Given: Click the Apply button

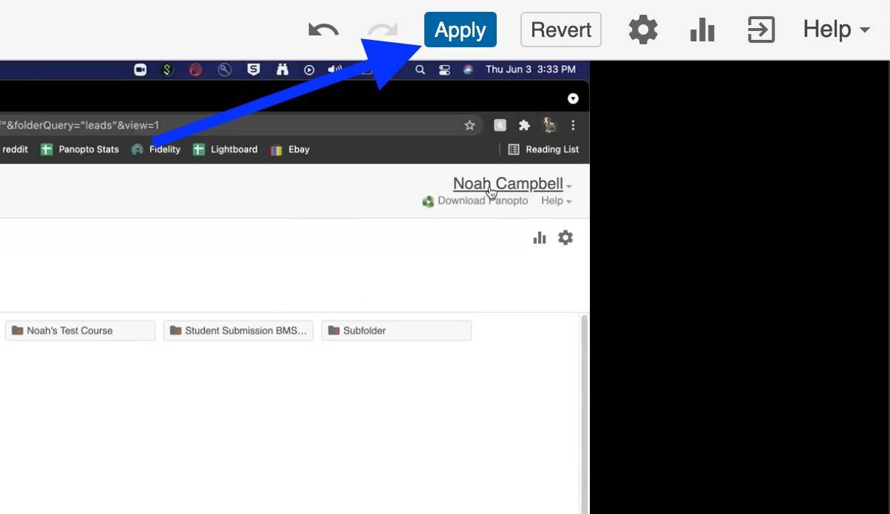Looking at the screenshot, I should [x=460, y=30].
